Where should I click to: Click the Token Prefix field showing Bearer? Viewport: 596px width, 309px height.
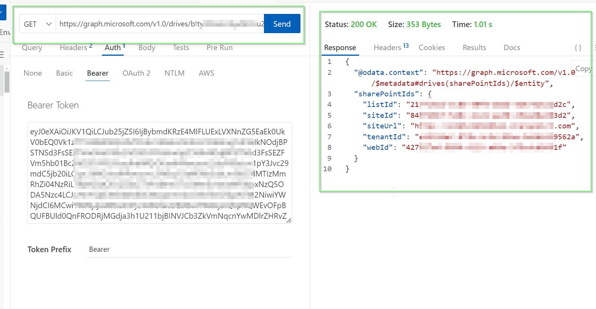(x=190, y=250)
